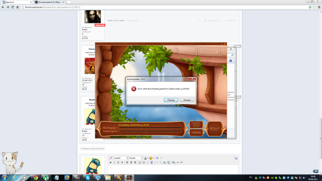Go back in browser
322x181 pixels.
(x=3, y=7)
